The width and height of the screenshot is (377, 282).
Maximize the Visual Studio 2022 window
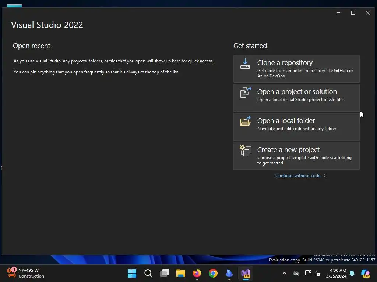tap(353, 13)
